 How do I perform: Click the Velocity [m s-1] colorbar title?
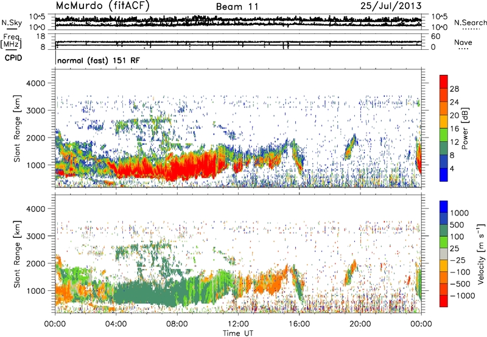[x=481, y=254]
